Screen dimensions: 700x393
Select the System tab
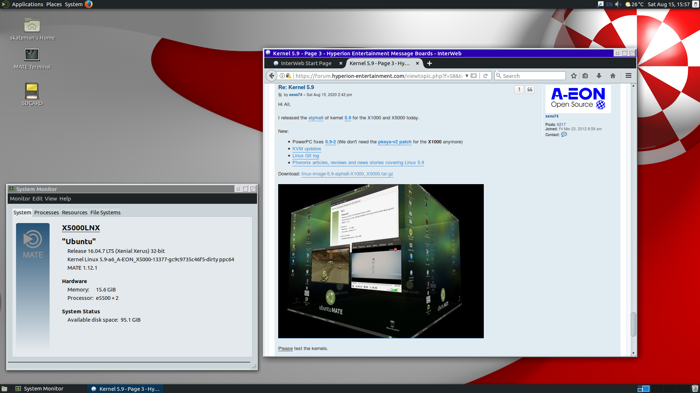point(22,213)
